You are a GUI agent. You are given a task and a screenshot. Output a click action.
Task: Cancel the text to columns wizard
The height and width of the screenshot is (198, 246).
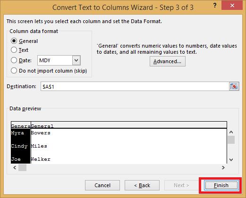[102, 185]
